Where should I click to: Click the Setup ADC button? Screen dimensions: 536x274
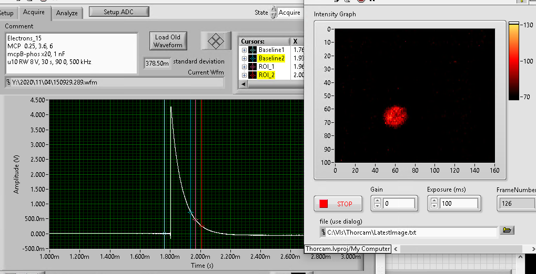pos(118,12)
